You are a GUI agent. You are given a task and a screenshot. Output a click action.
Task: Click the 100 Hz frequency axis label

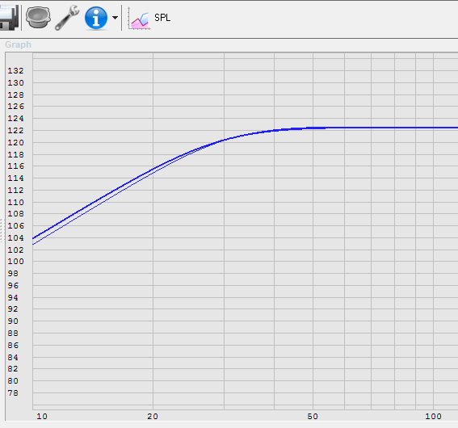(x=433, y=417)
